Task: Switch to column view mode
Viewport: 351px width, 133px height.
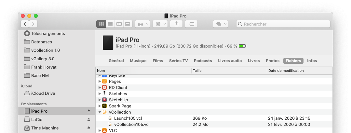Action: tap(119, 24)
